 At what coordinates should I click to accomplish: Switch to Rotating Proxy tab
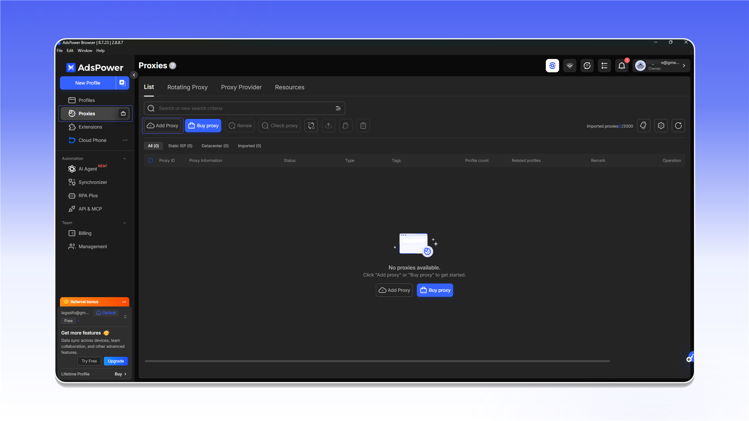click(x=187, y=87)
